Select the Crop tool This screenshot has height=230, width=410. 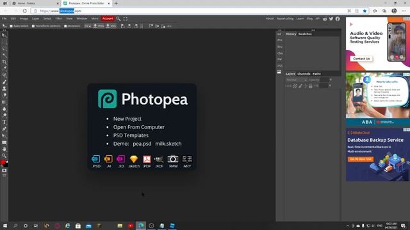(x=4, y=62)
